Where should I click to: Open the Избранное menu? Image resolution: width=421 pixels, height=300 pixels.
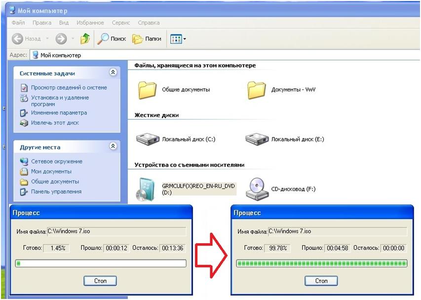point(90,23)
